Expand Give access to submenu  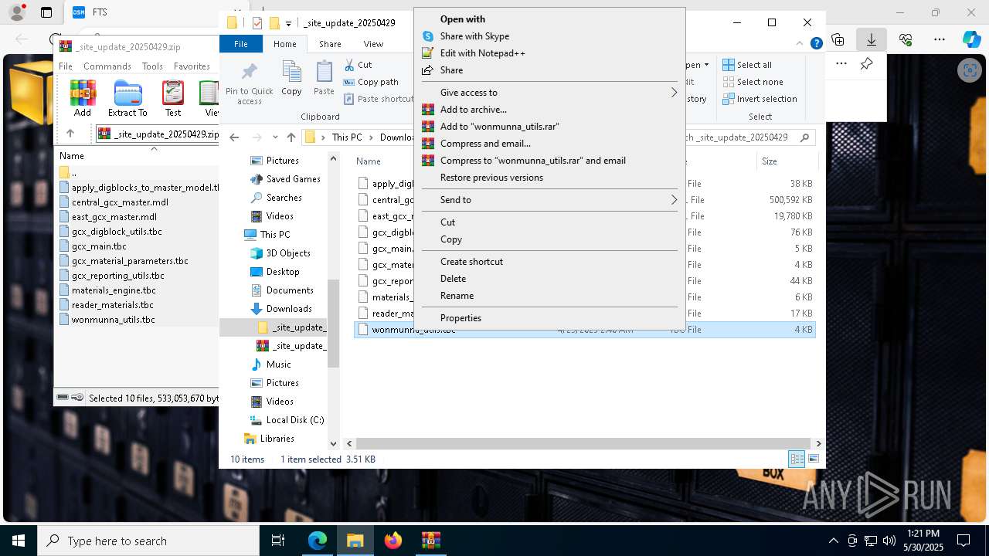(549, 93)
